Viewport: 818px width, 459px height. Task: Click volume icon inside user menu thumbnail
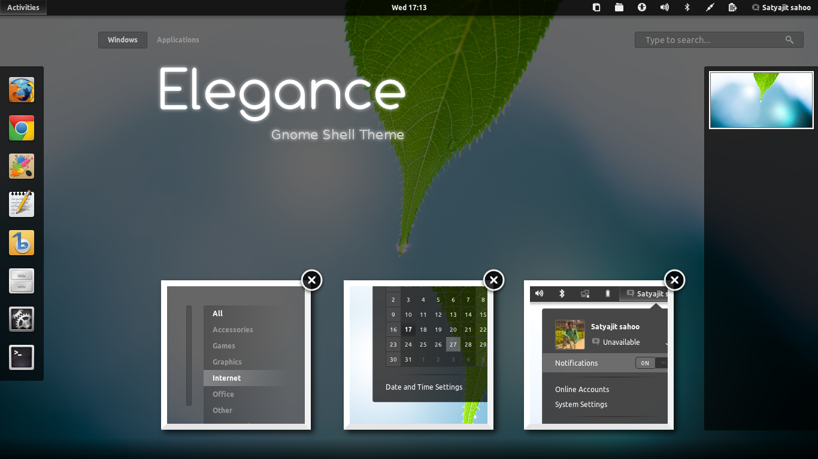539,293
